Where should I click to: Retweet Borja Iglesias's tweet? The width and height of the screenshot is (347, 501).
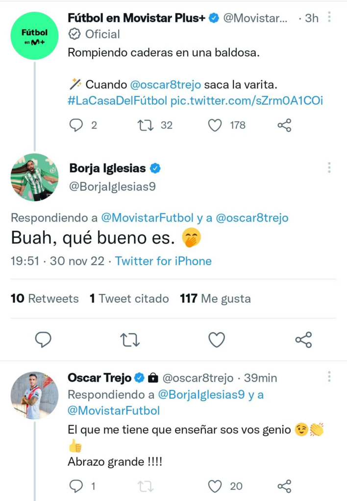coord(130,340)
